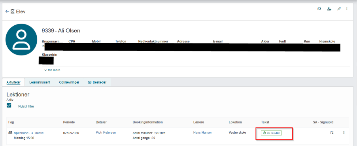Viewport: 357px width, 146px height.
Task: Click the E-mail field label
Action: click(218, 42)
